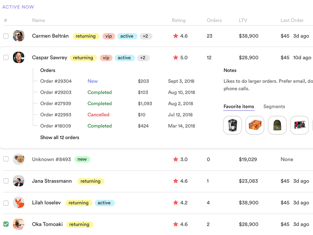Select the green backpack favorite item
The image size is (313, 235).
[x=277, y=125]
